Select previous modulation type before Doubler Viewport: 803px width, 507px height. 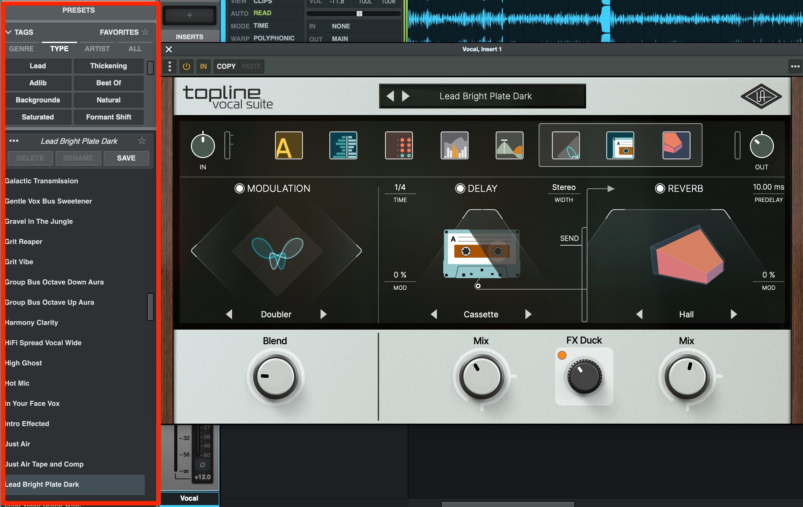pos(229,314)
